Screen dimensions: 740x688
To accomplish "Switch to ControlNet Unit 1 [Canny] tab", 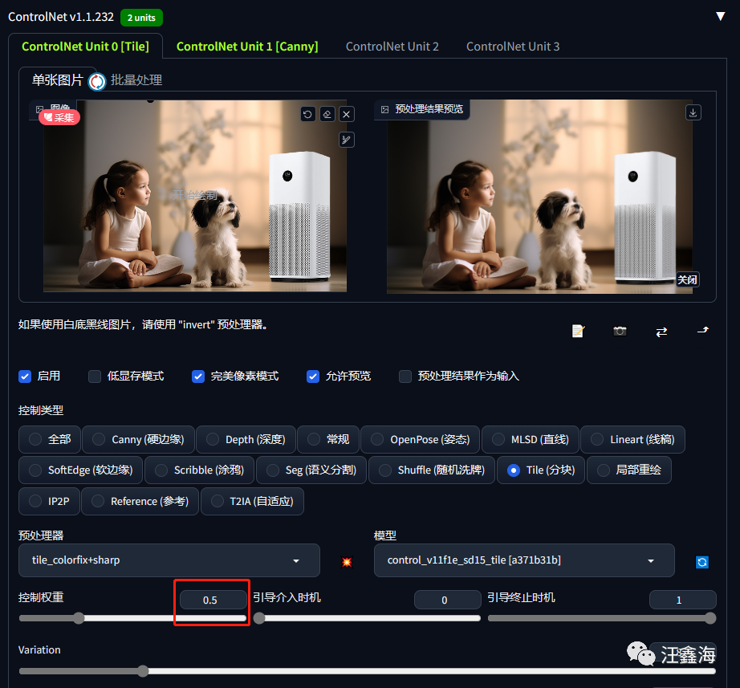I will (247, 47).
